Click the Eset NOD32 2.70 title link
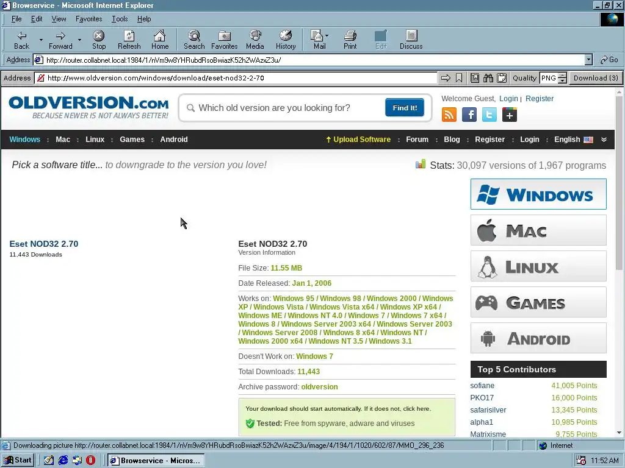 click(44, 244)
